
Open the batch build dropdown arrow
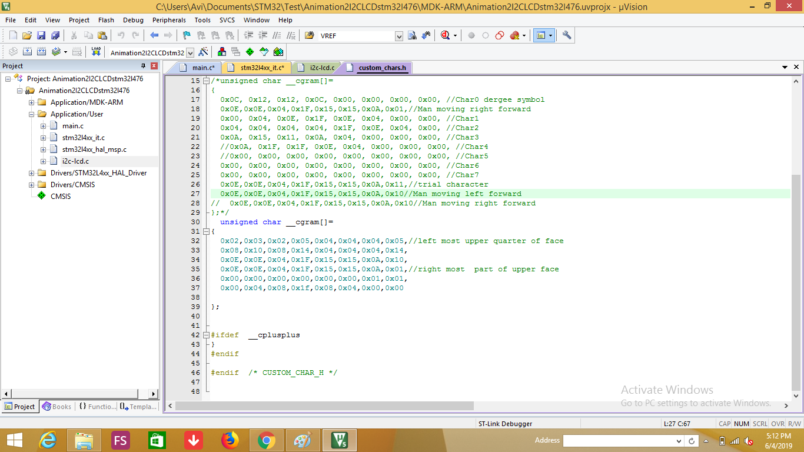pos(65,52)
